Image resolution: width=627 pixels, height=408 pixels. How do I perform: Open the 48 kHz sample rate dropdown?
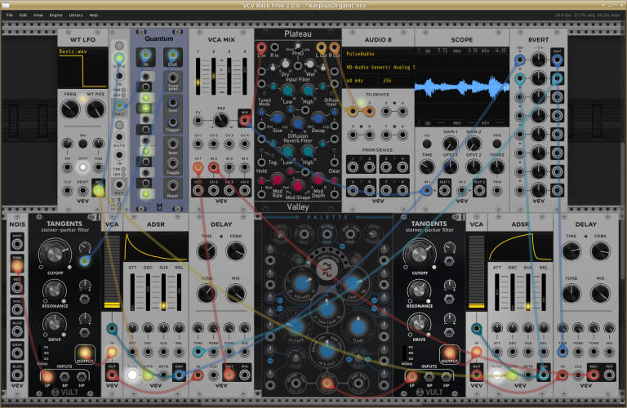pos(360,80)
